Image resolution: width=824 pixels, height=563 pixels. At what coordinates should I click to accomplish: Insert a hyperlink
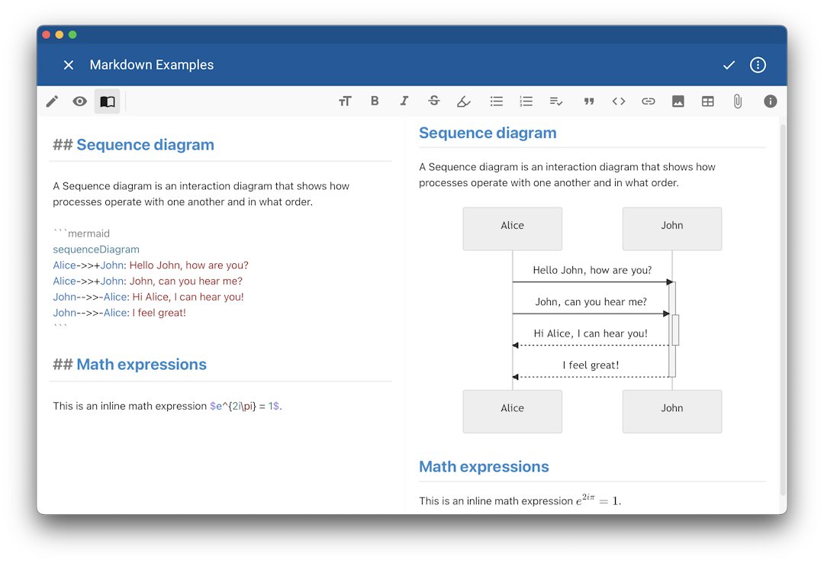coord(648,101)
